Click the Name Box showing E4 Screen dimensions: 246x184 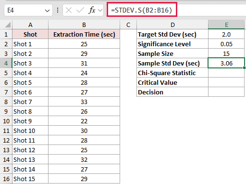pos(28,11)
